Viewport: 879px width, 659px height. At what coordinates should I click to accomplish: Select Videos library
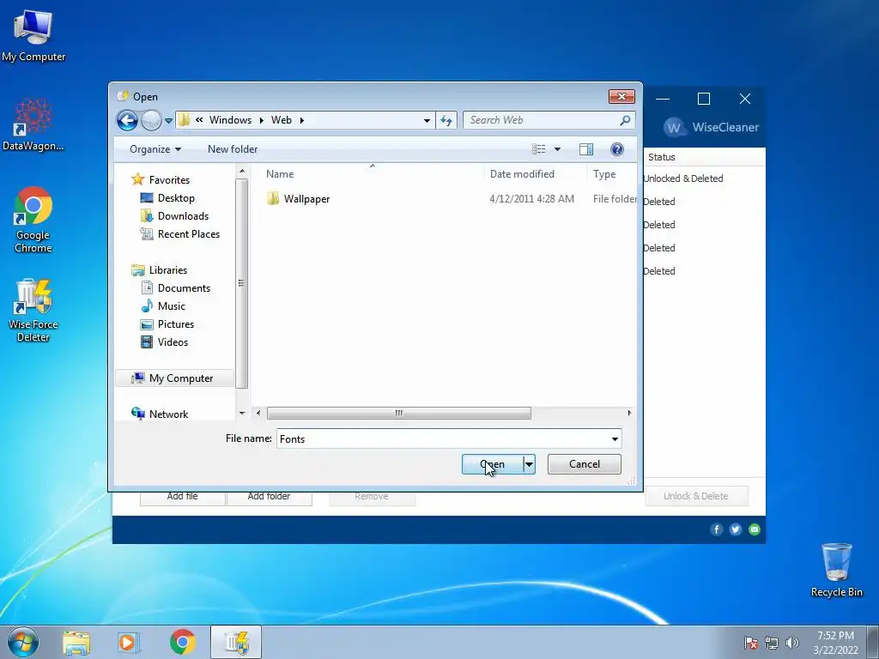coord(173,342)
